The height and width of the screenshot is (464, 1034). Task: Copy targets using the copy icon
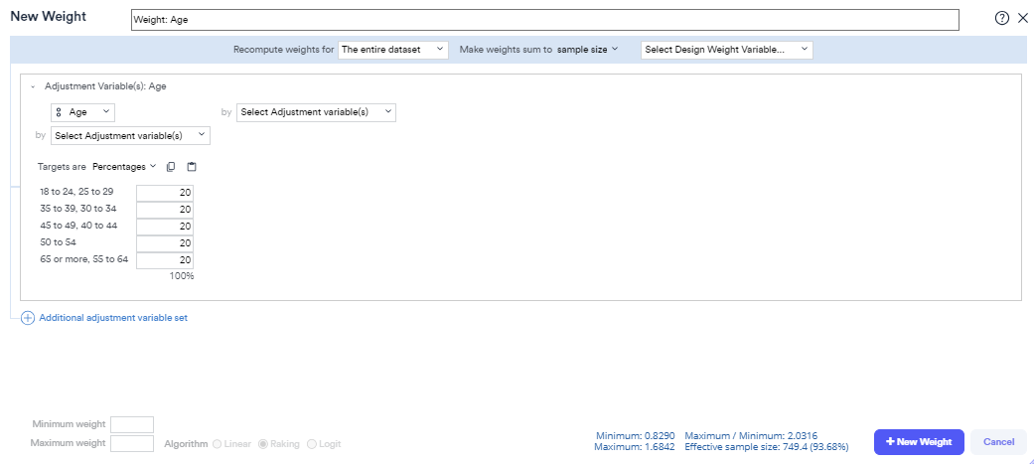(x=171, y=167)
